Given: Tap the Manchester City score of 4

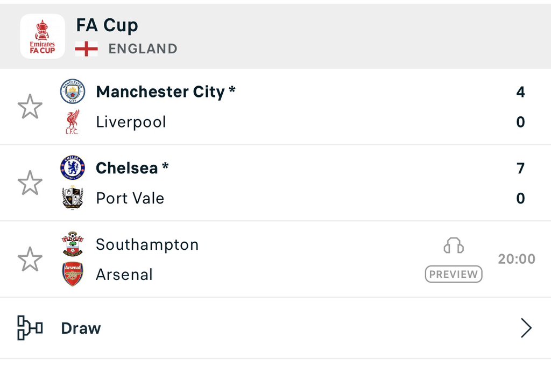Looking at the screenshot, I should click(x=520, y=92).
